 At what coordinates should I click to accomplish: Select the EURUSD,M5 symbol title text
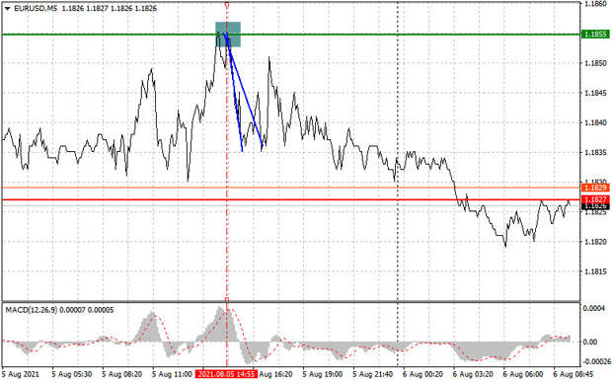[36, 8]
